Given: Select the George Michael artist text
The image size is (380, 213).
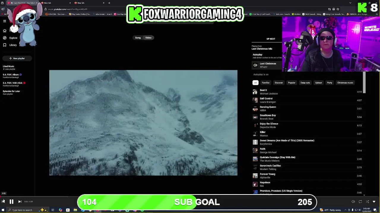Looking at the screenshot, I should (268, 152).
